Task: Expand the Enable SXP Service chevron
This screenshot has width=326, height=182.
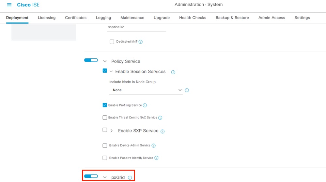Action: (x=111, y=131)
